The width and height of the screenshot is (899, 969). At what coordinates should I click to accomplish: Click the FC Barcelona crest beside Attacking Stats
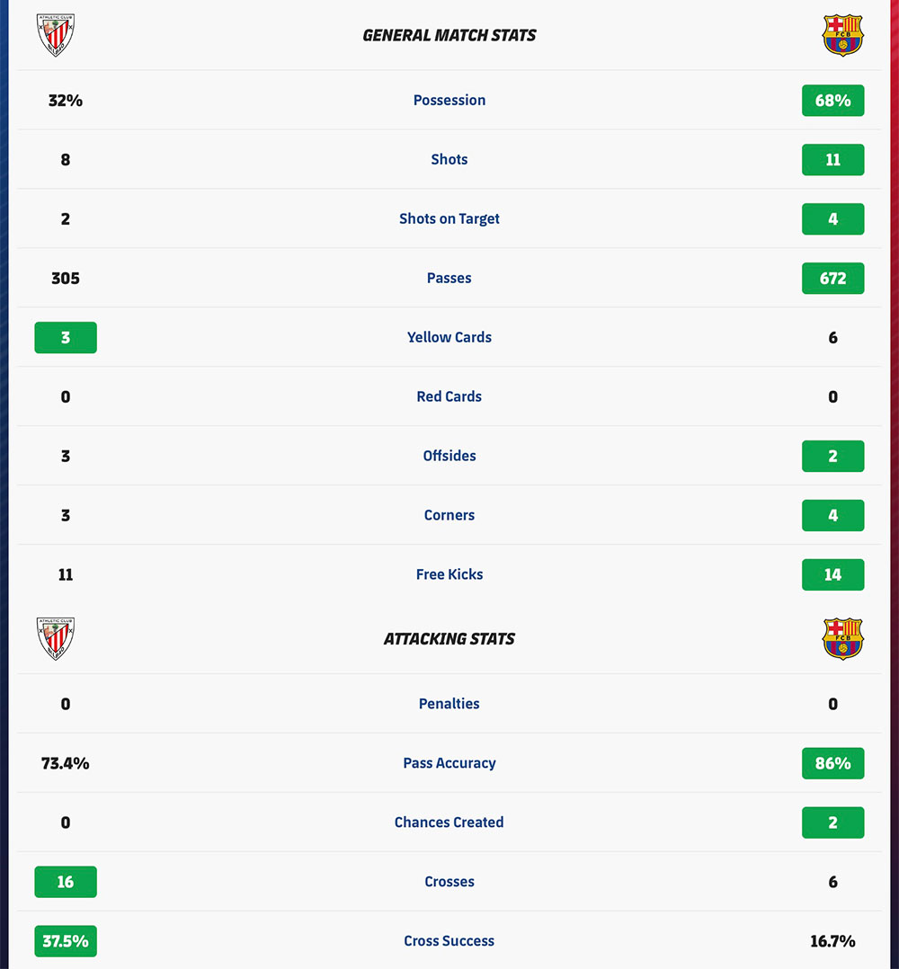(x=842, y=638)
